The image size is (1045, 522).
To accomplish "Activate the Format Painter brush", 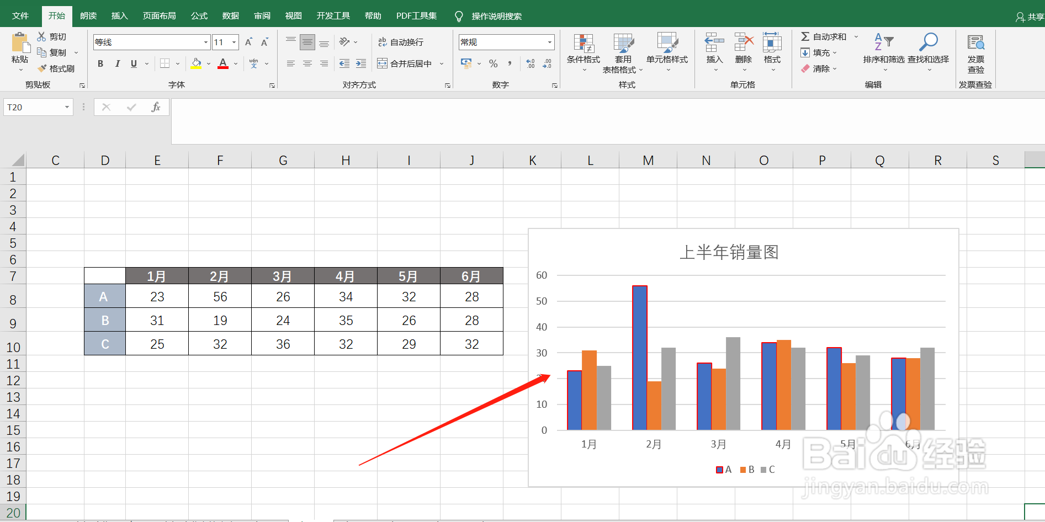I will point(42,68).
